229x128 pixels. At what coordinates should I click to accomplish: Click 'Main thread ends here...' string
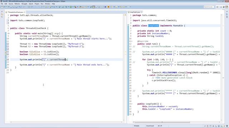click(91, 65)
